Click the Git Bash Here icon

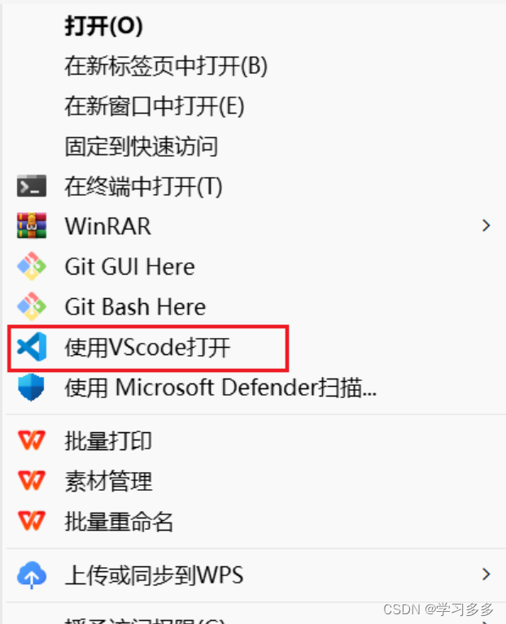coord(32,306)
